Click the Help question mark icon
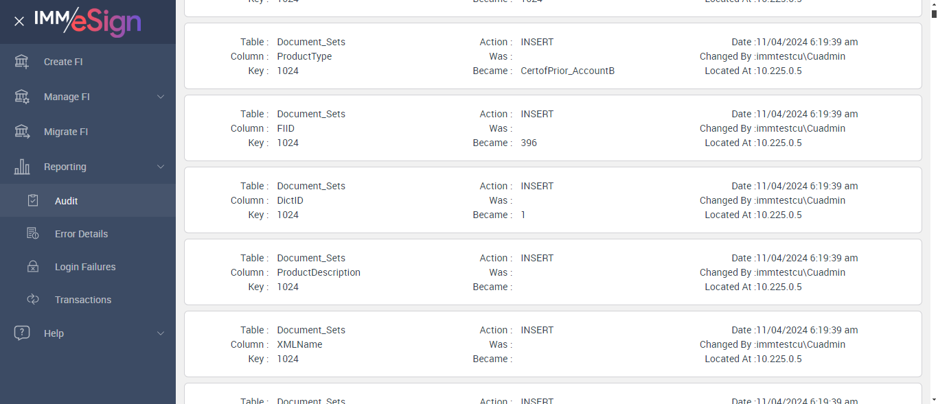The width and height of the screenshot is (938, 404). pyautogui.click(x=22, y=333)
